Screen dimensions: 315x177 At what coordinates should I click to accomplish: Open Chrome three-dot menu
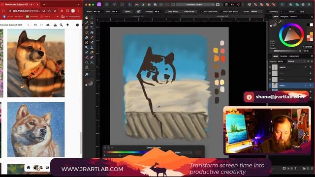tap(79, 11)
